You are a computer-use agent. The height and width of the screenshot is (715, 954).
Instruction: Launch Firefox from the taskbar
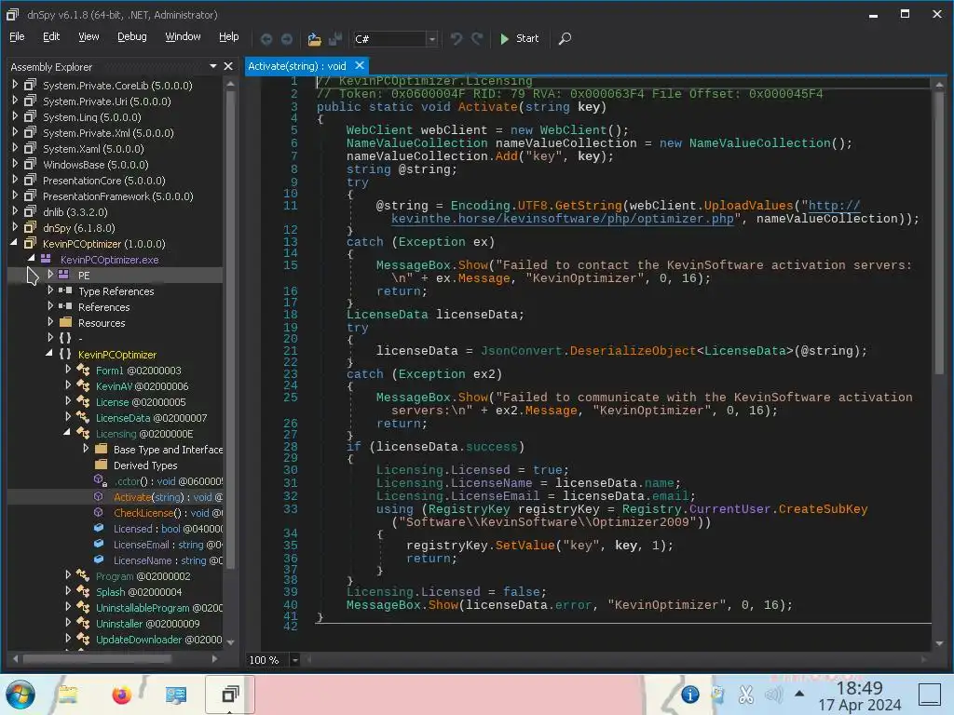click(122, 695)
